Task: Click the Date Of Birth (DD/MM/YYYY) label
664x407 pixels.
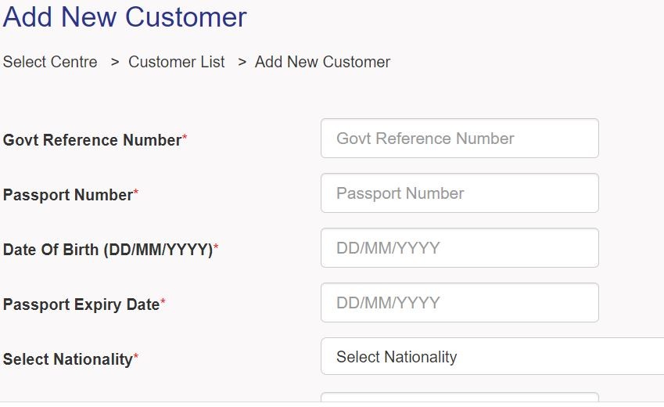Action: [108, 250]
